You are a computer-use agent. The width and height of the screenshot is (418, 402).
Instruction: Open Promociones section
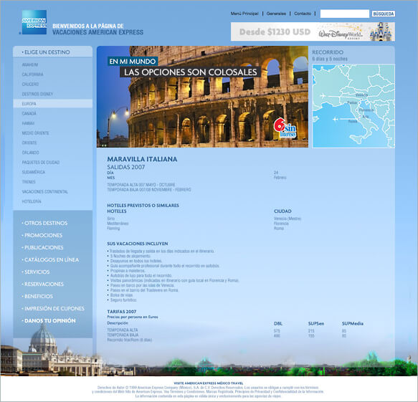[42, 235]
